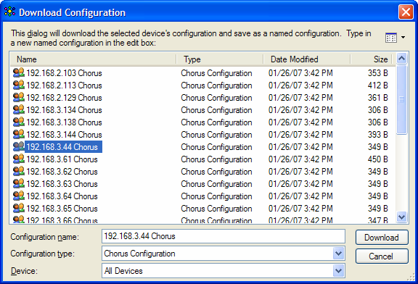Click the 353 B size value

pos(378,73)
